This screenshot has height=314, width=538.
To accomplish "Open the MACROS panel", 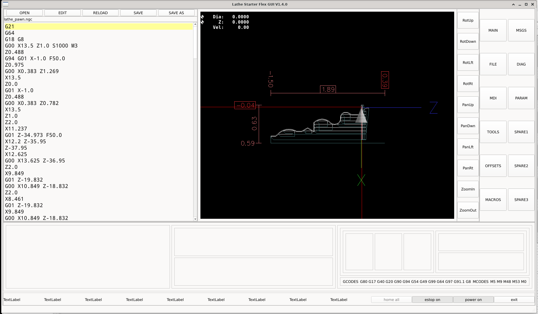I will pos(493,200).
